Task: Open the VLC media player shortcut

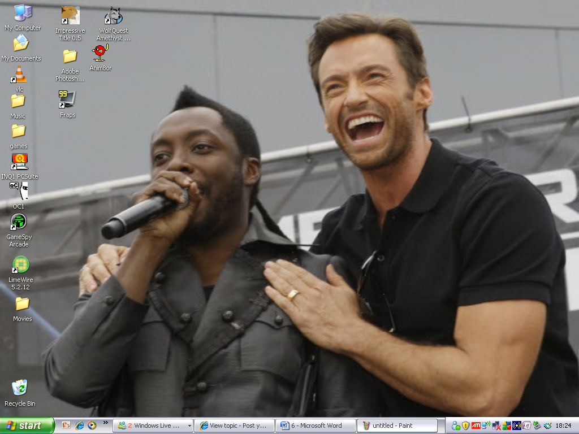Action: pos(19,75)
